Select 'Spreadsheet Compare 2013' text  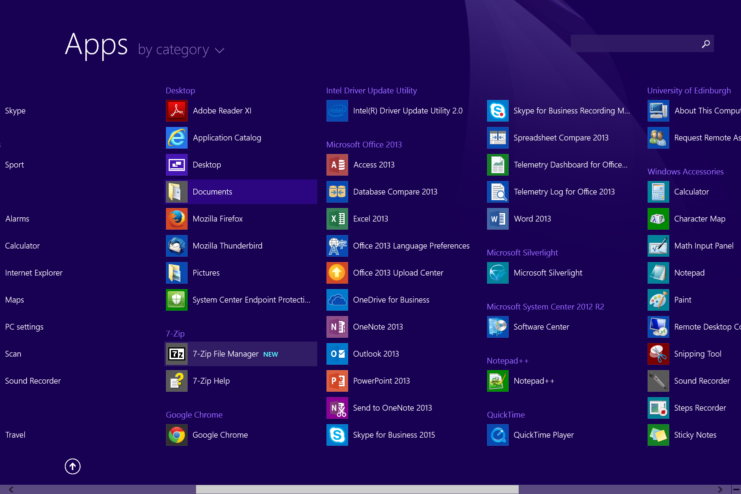[561, 138]
